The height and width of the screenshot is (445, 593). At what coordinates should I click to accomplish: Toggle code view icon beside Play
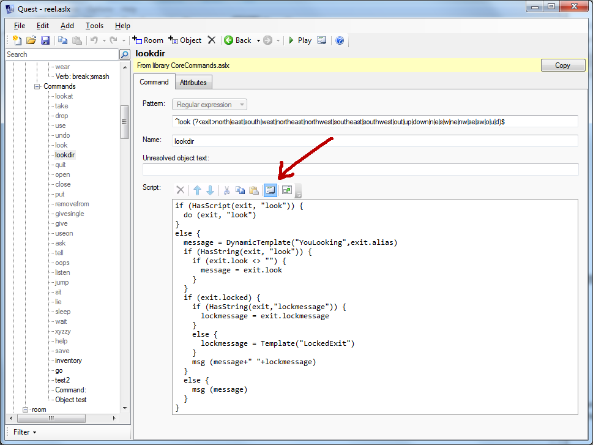coord(322,40)
